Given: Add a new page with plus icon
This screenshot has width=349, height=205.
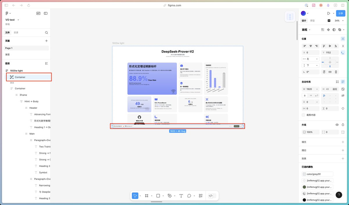Looking at the screenshot, I should [46, 41].
